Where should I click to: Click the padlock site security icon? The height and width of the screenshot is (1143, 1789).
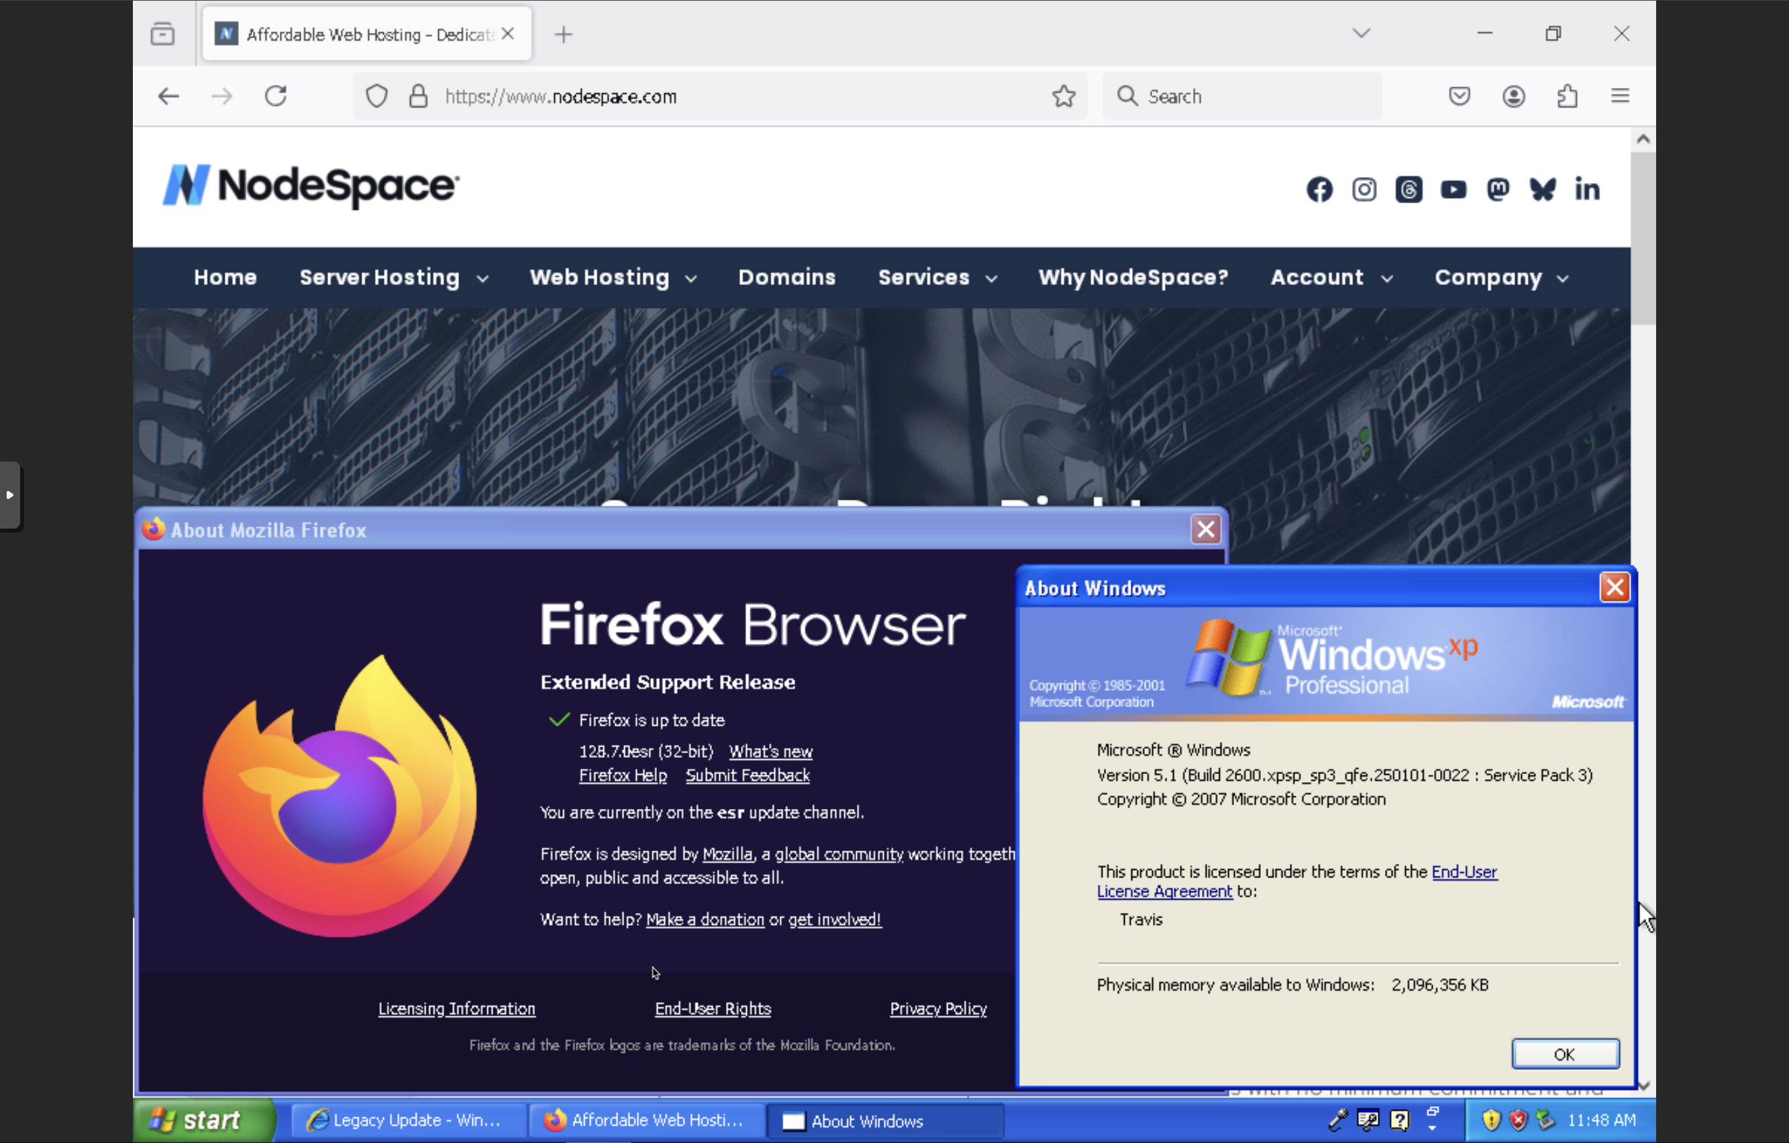[x=418, y=97]
